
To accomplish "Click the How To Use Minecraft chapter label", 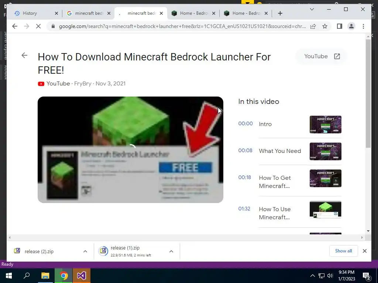I will (275, 213).
